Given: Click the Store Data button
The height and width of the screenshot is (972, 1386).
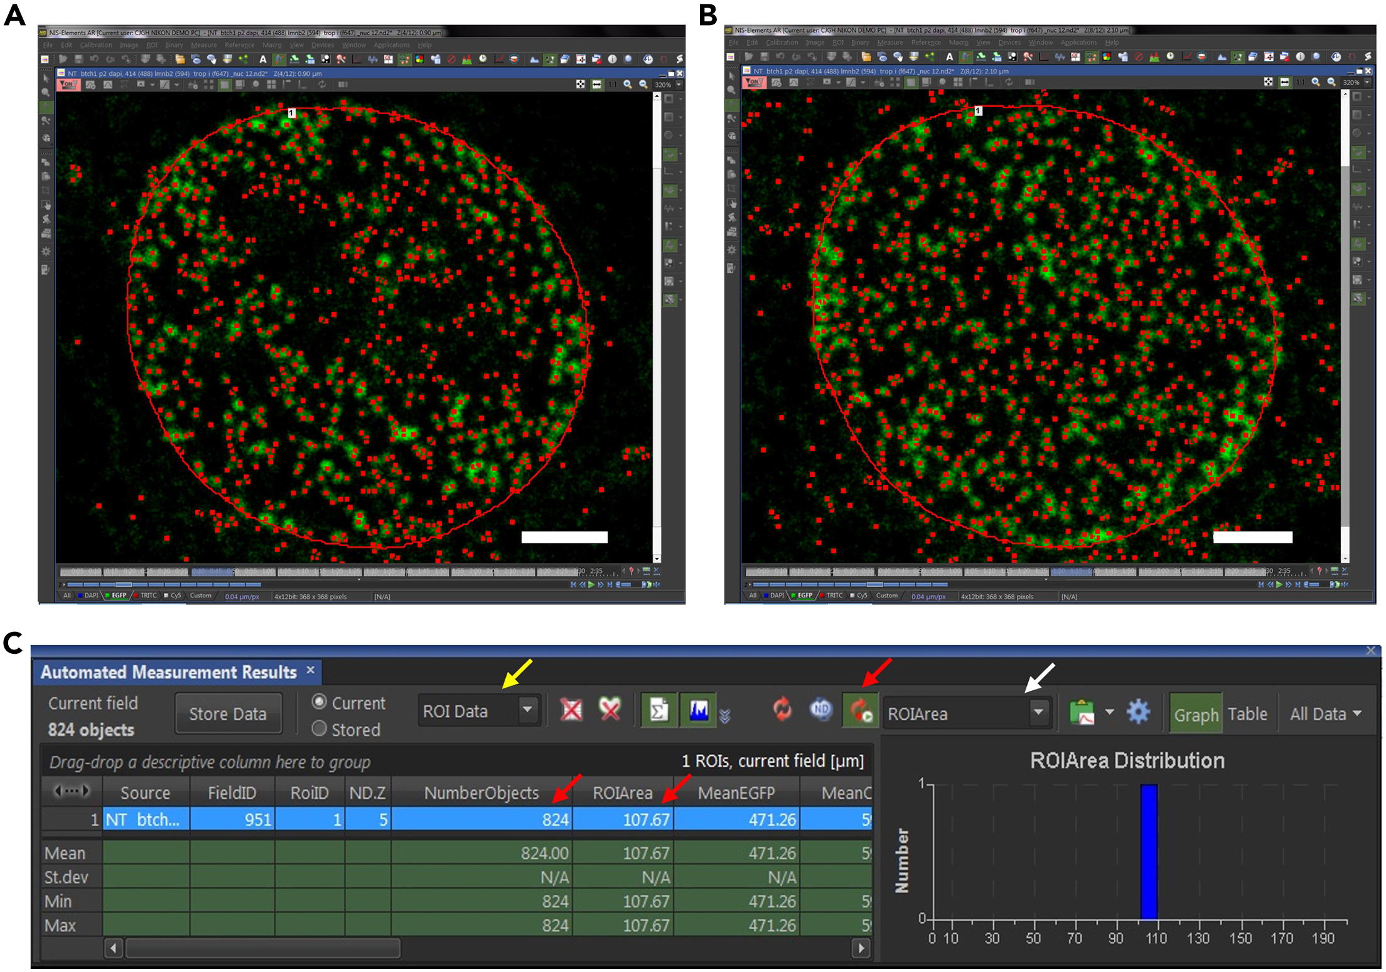Looking at the screenshot, I should (228, 713).
